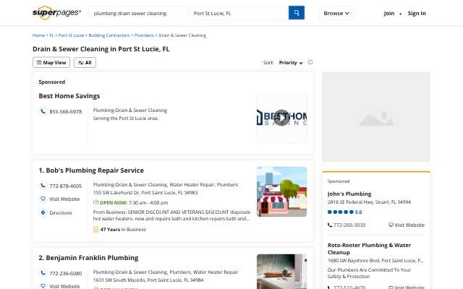Viewport: 463px width, 289px height.
Task: Click the phone icon next to 772-236-6080
Action: (43, 273)
